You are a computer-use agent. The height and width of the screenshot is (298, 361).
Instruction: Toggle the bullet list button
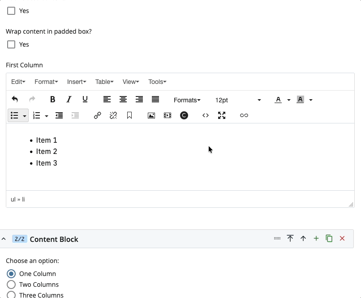14,115
